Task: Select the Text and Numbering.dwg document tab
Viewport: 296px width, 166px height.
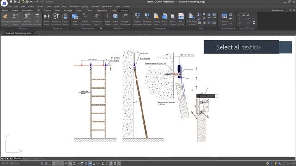Action: [x=18, y=33]
